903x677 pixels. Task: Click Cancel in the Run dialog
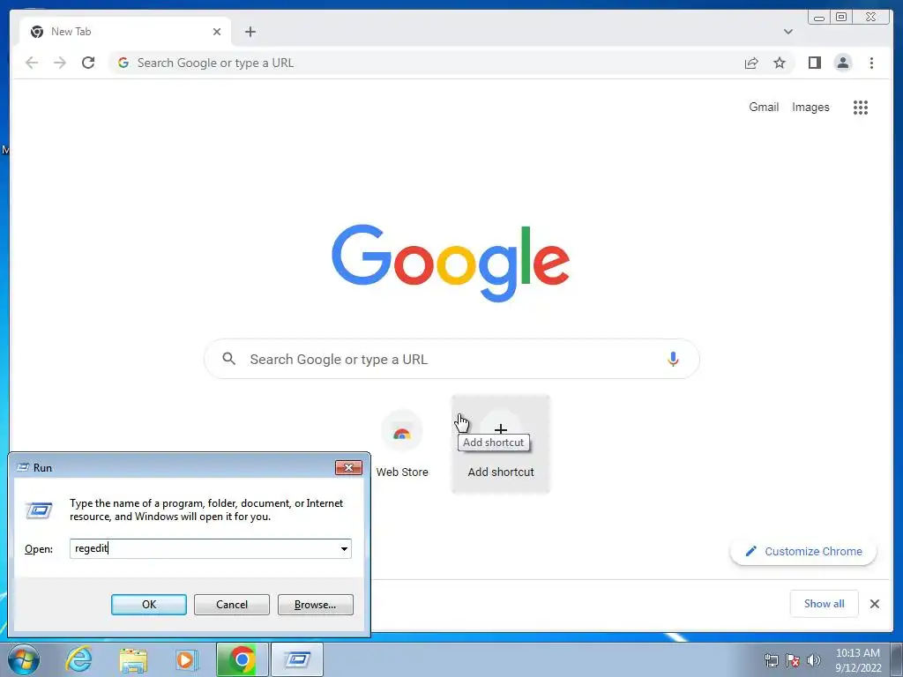click(232, 605)
